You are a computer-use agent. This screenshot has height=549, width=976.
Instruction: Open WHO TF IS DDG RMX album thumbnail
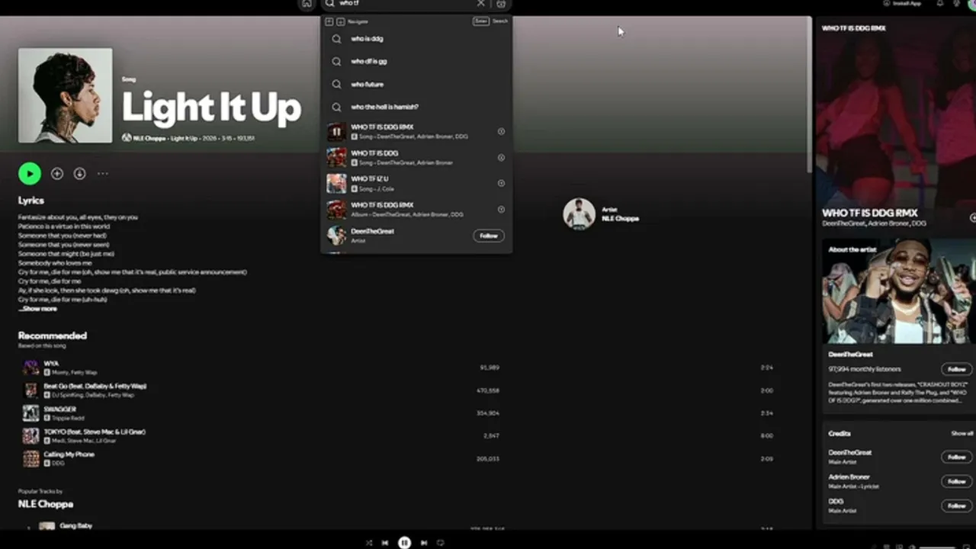pos(336,209)
